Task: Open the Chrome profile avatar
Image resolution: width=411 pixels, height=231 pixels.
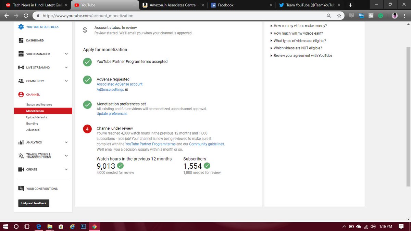Action: (395, 16)
